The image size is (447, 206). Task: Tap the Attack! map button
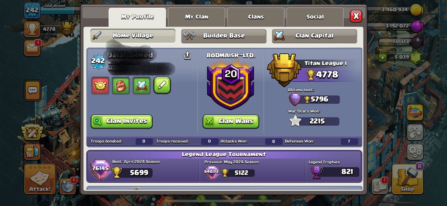pyautogui.click(x=40, y=179)
